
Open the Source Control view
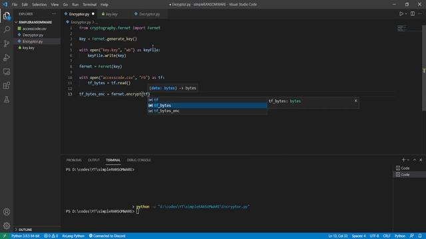point(7,43)
